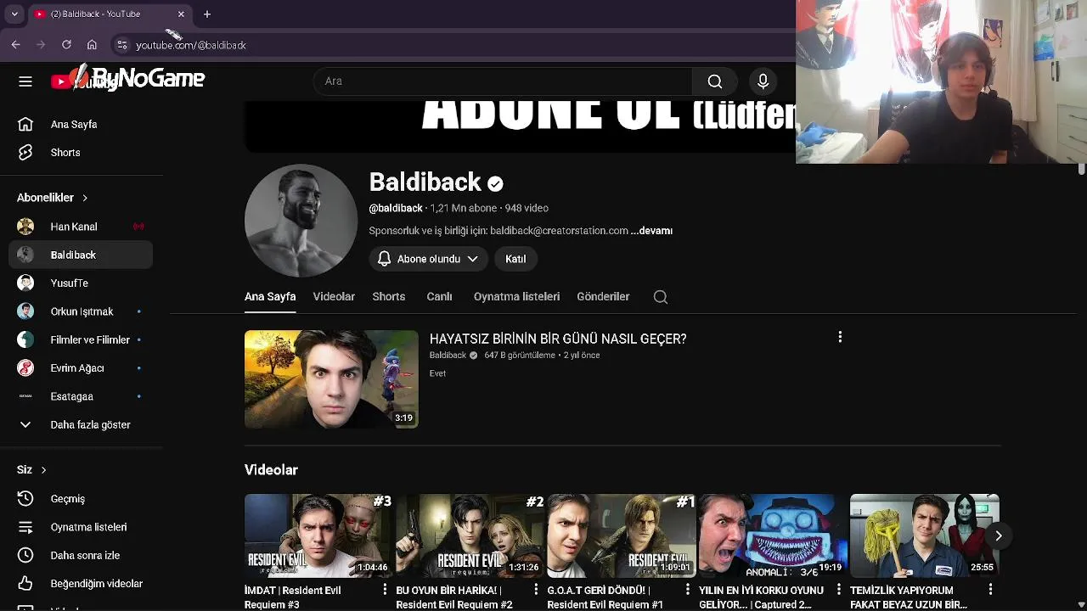Open options for Requiem #1 video

tap(688, 589)
